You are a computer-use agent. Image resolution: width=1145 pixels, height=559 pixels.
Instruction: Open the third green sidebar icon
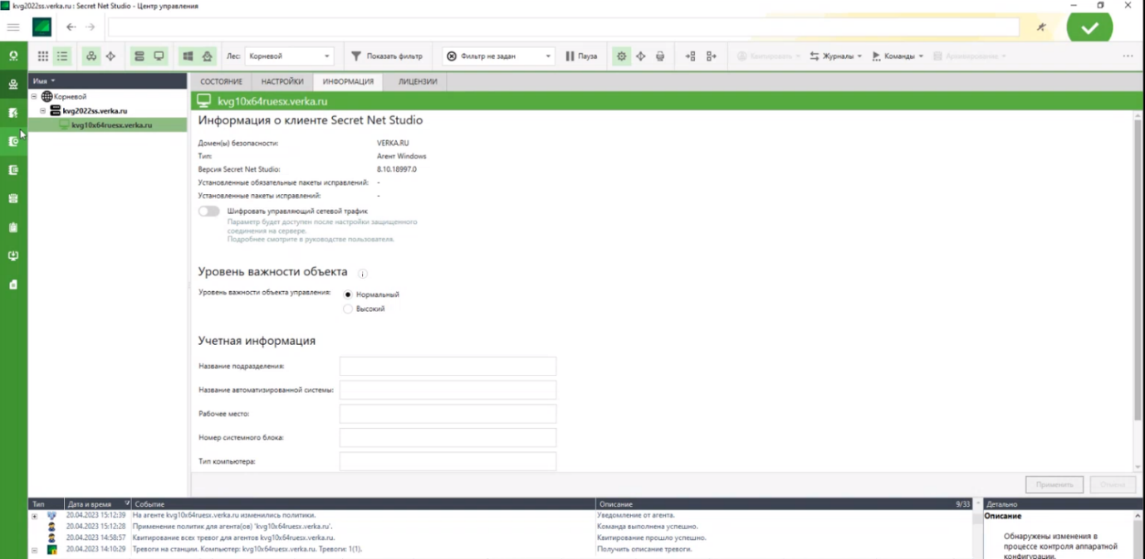click(x=13, y=113)
